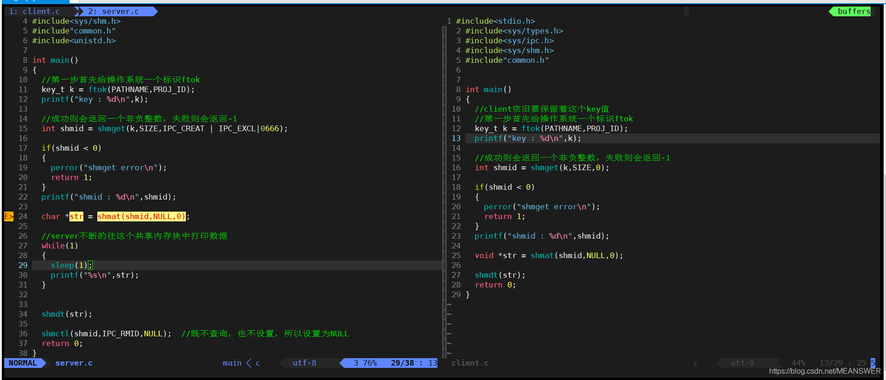The width and height of the screenshot is (886, 380).
Task: Click ftok call in server.c line 11
Action: pos(97,89)
